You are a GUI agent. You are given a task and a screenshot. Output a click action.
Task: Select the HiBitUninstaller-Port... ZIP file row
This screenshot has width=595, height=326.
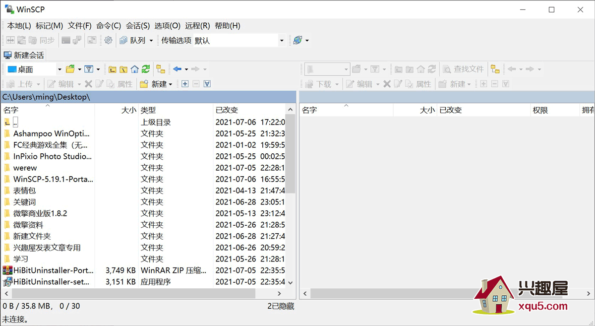click(x=144, y=270)
